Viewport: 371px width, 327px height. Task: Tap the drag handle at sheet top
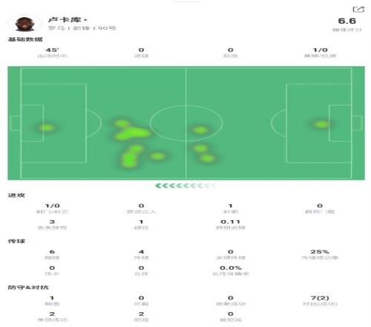point(186,1)
